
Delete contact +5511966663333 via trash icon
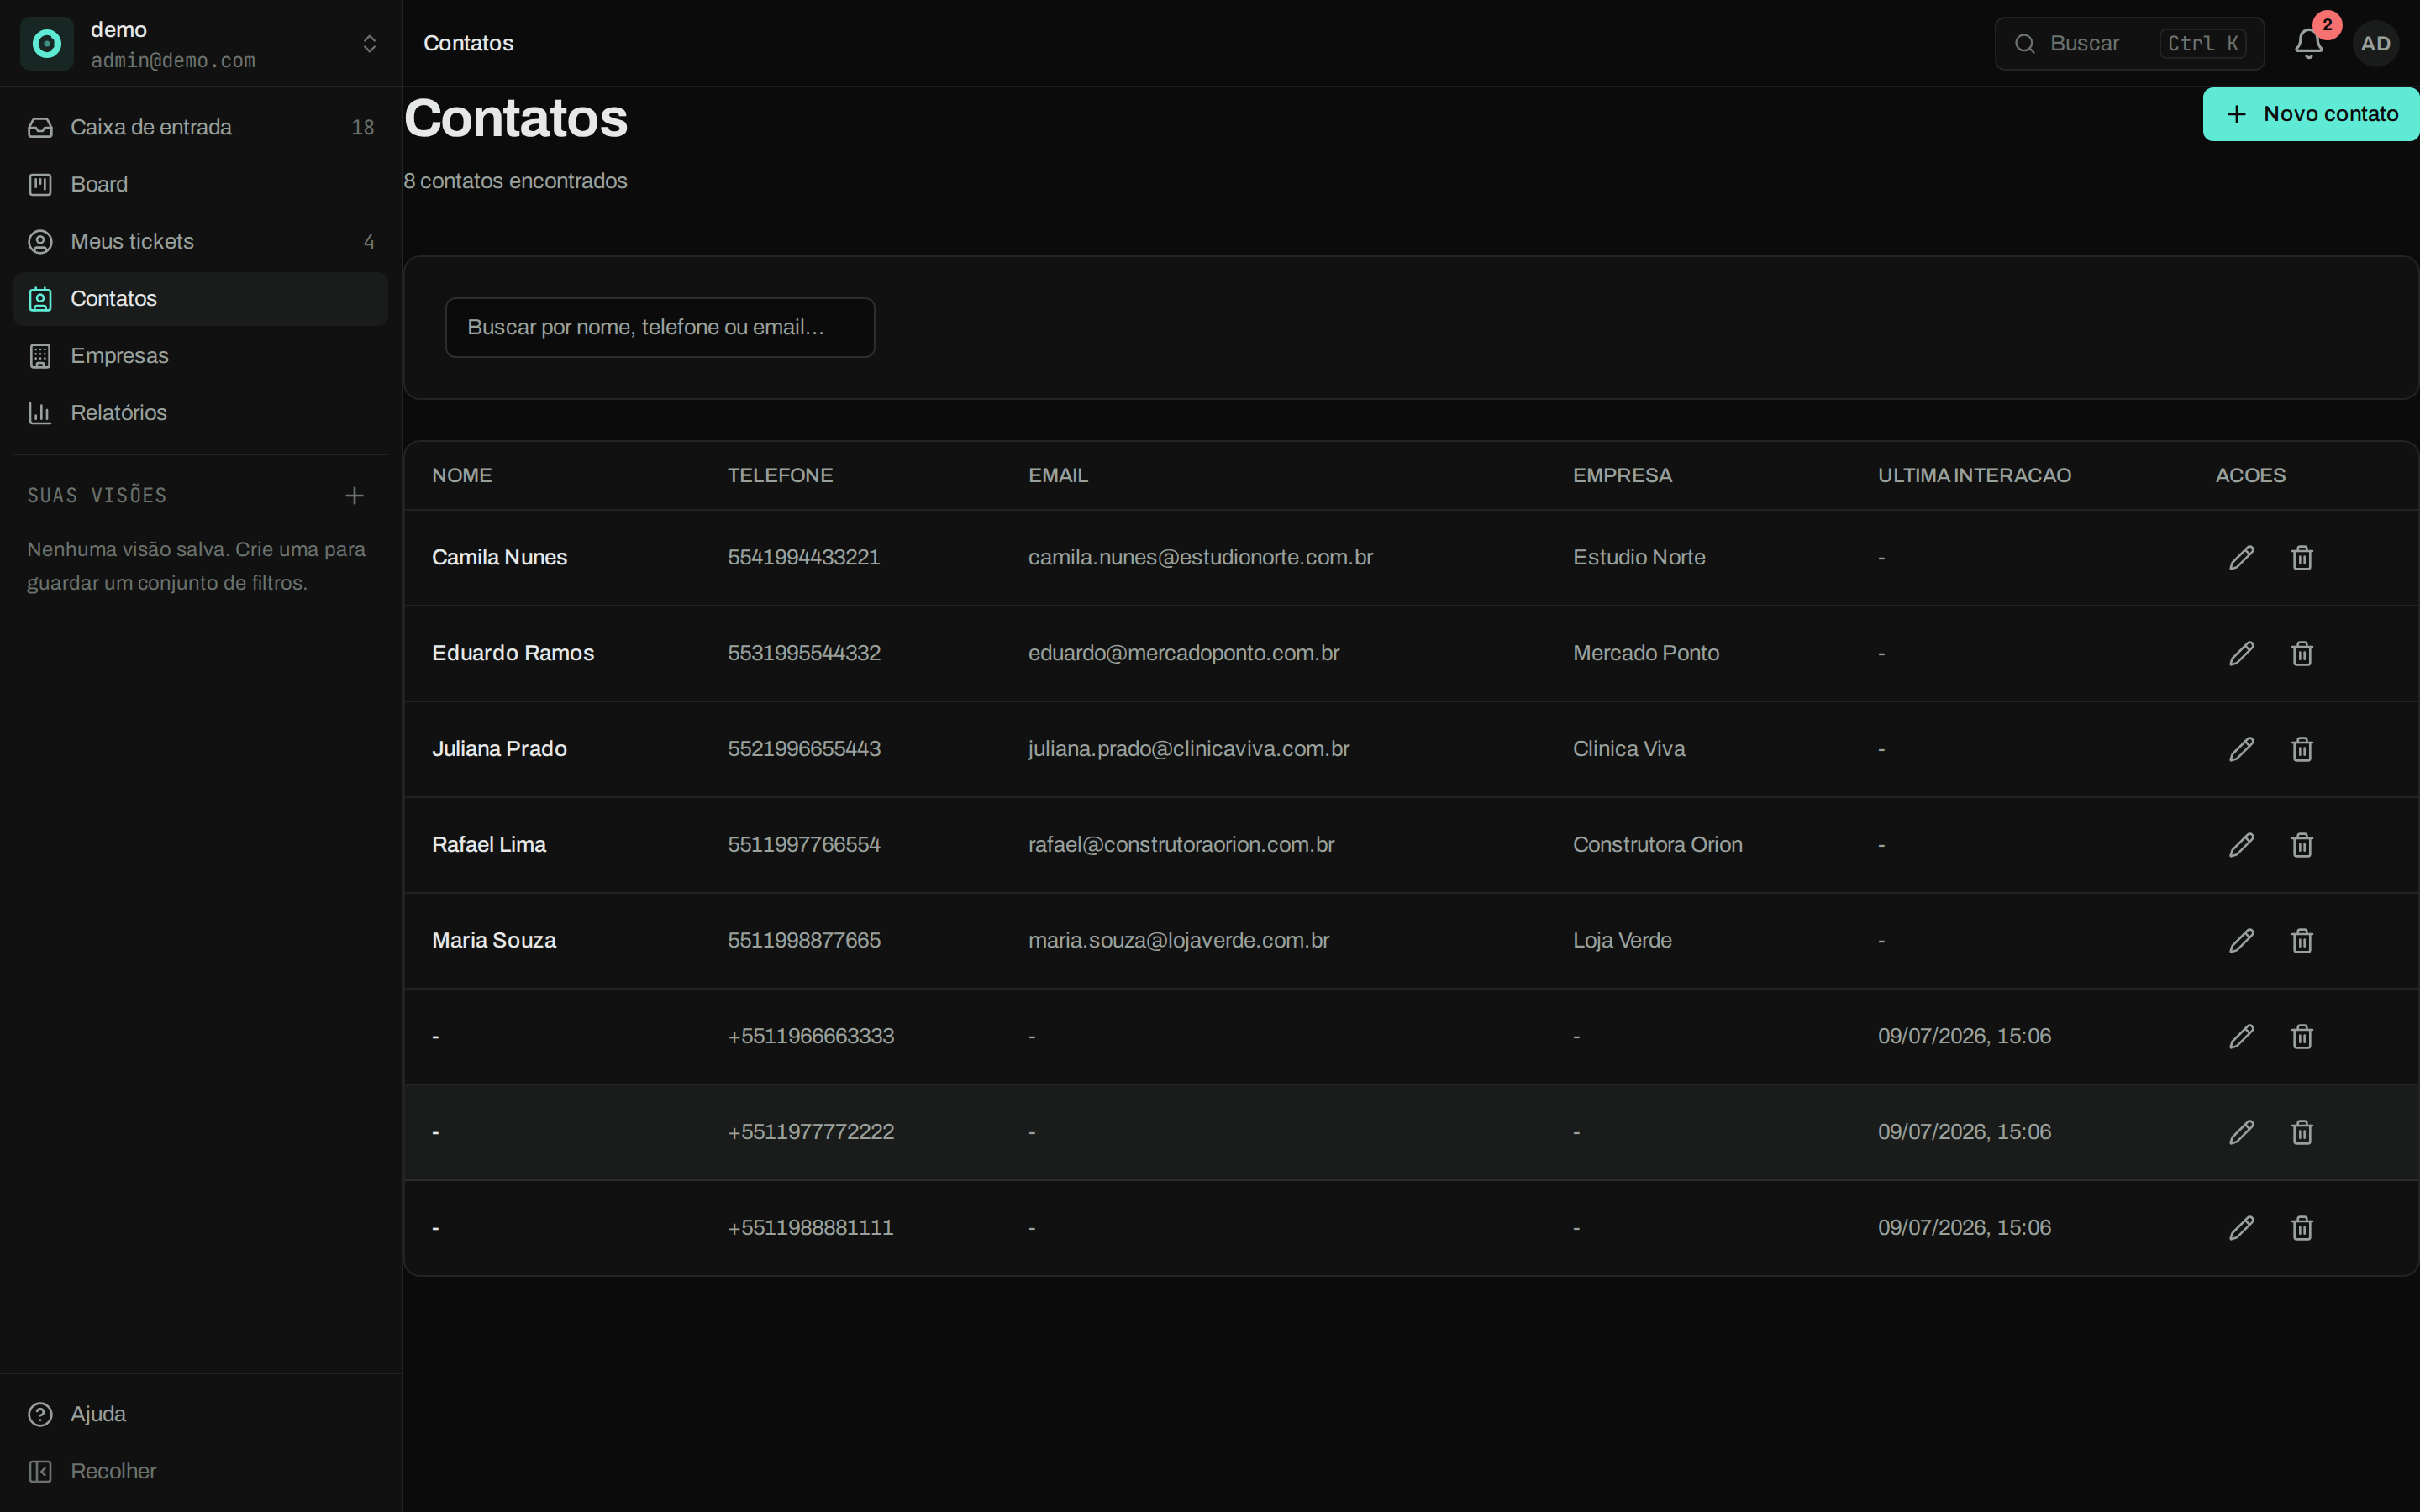click(2302, 1036)
